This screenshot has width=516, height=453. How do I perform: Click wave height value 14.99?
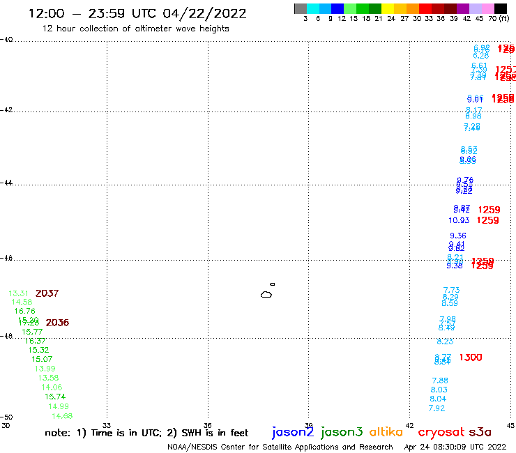59,406
